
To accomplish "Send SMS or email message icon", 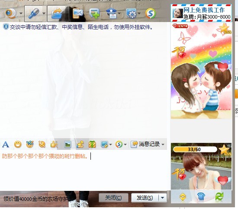I will (x=78, y=13).
